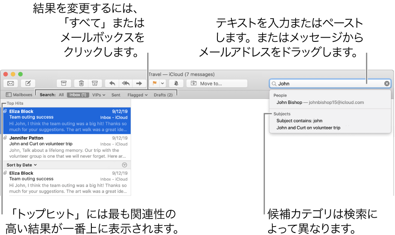Archive the selected message
The image size is (395, 235).
(x=64, y=83)
